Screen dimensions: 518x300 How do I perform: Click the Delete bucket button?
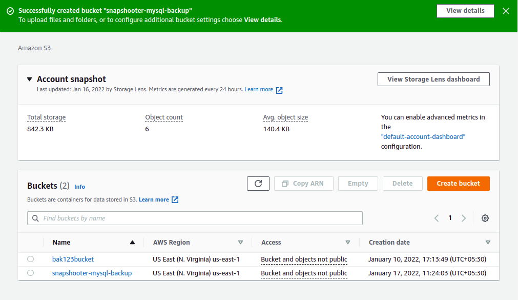(402, 184)
